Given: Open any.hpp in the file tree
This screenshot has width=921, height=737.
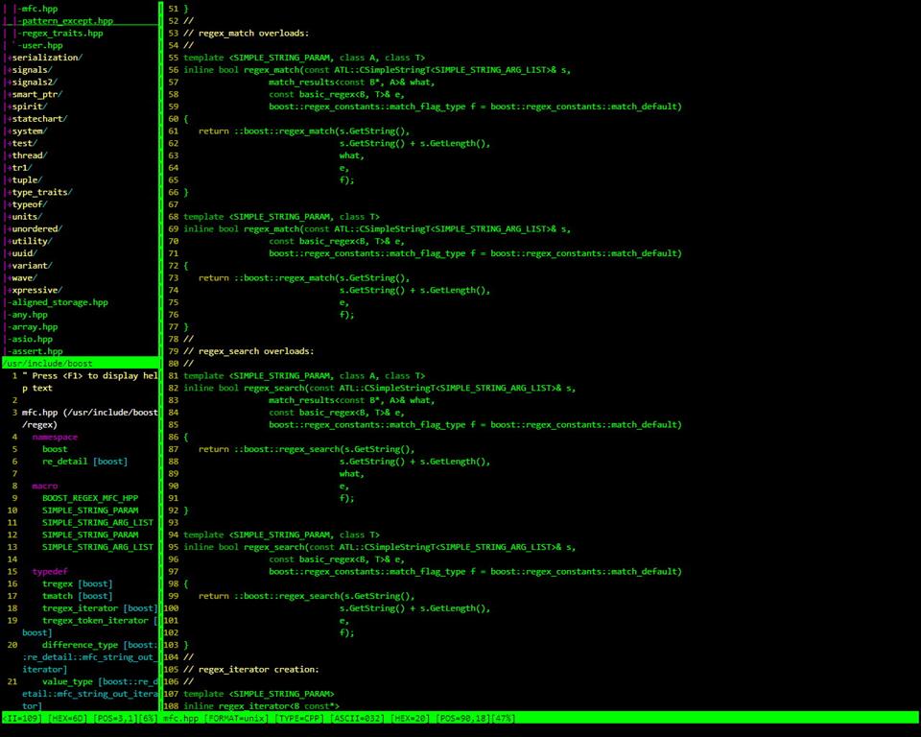Looking at the screenshot, I should tap(30, 315).
